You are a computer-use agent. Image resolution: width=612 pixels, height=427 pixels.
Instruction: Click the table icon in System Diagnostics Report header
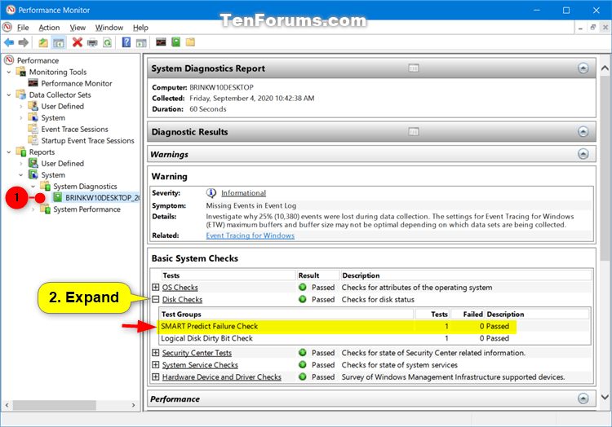click(414, 68)
